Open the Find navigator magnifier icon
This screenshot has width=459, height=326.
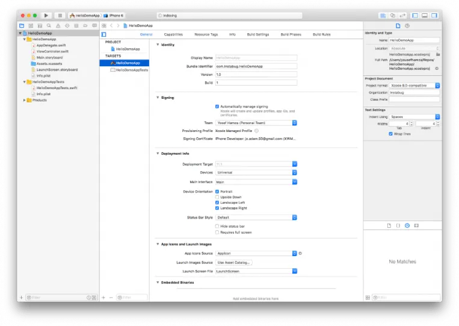49,26
